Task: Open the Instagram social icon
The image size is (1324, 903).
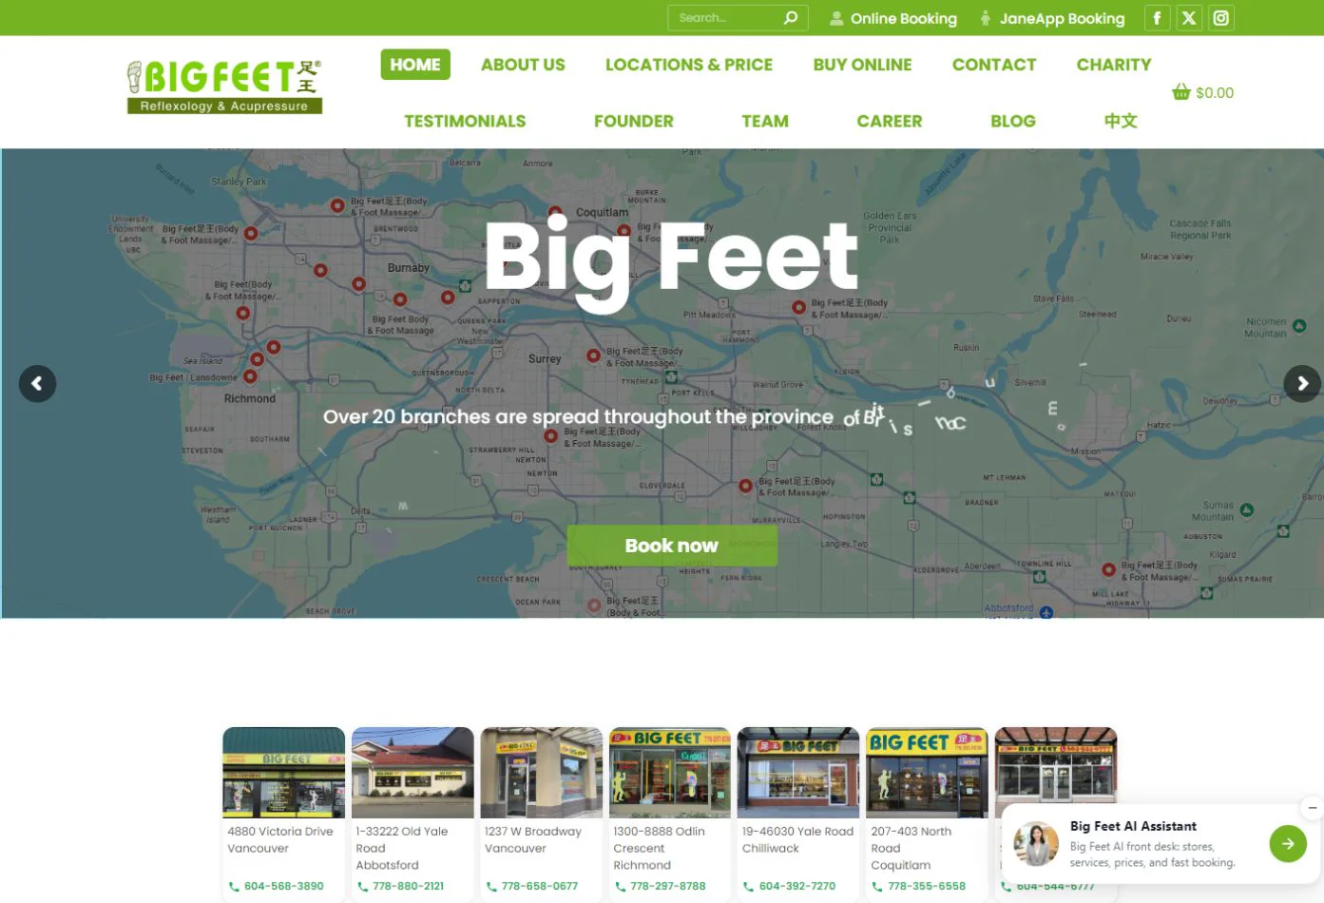Action: pyautogui.click(x=1221, y=18)
